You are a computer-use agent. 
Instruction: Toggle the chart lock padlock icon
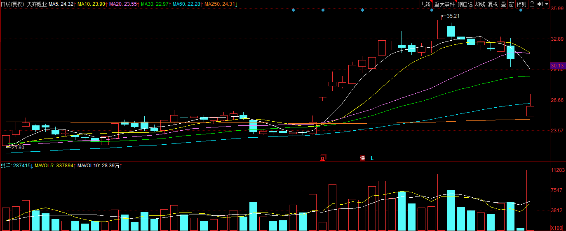click(x=532, y=4)
